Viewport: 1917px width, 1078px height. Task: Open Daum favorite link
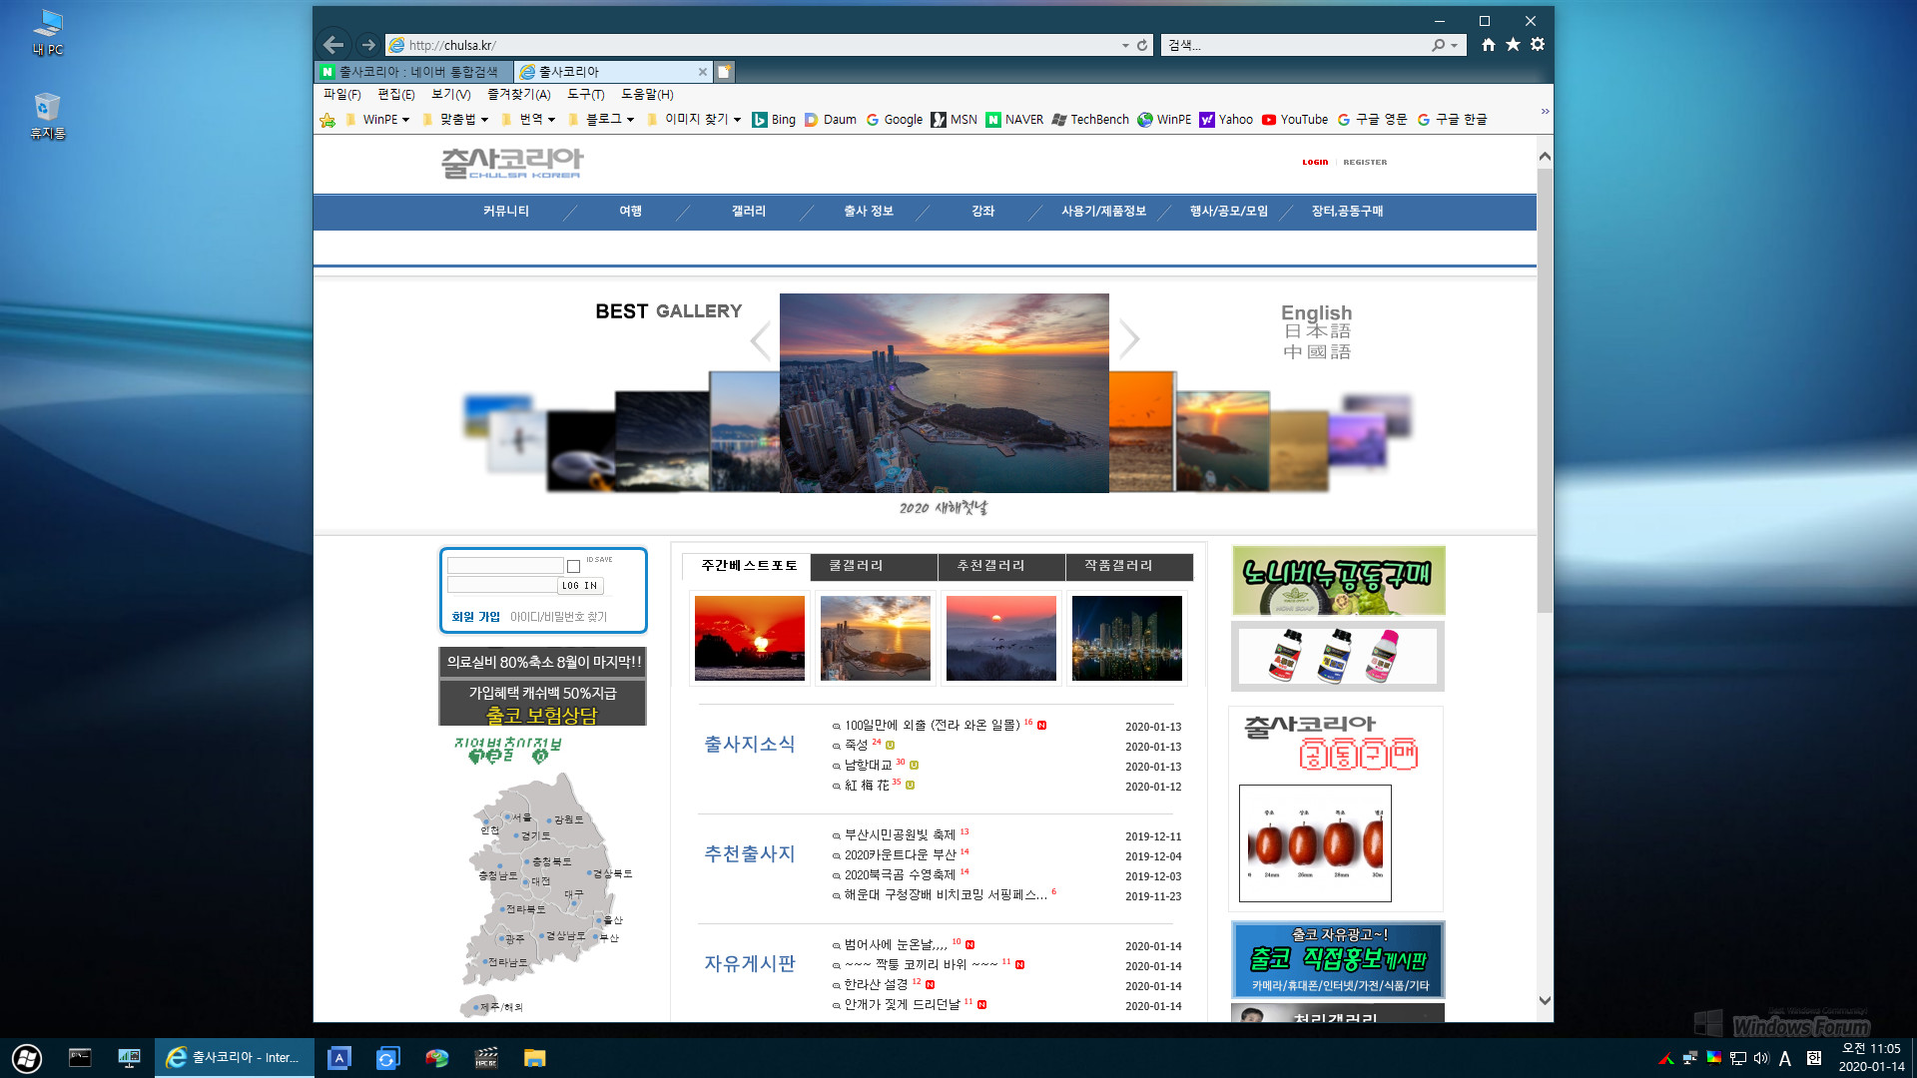coord(831,120)
